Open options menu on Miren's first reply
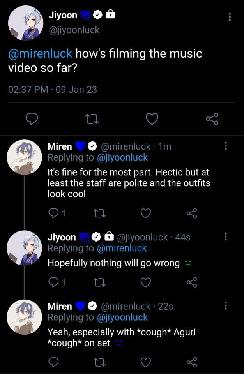244x374 pixels. click(x=225, y=146)
